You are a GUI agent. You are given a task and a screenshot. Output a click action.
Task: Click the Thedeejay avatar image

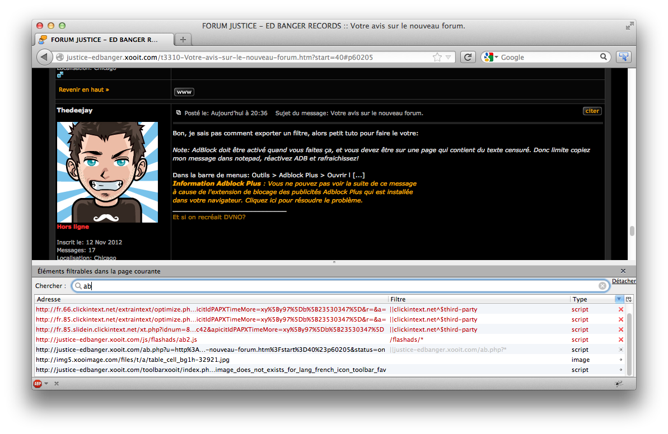108,172
